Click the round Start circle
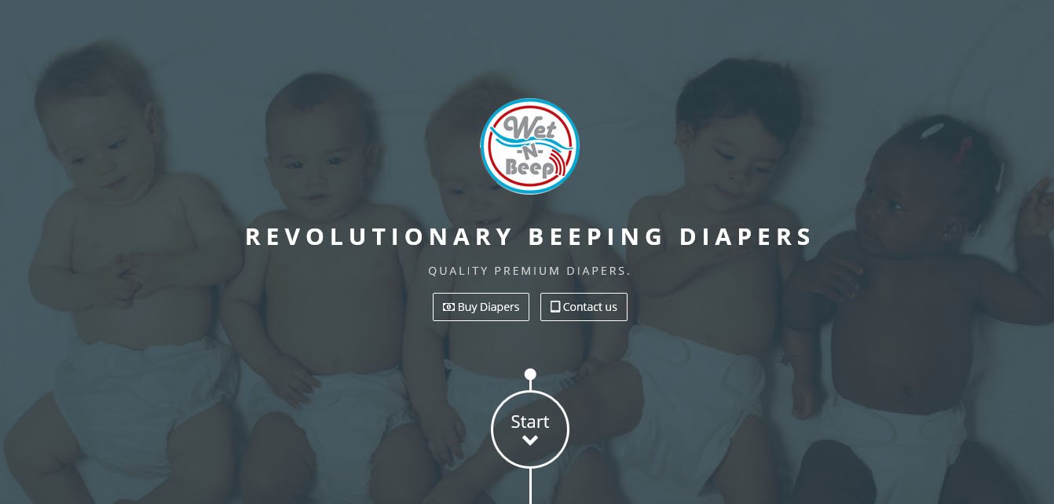Viewport: 1054px width, 504px height. coord(530,429)
